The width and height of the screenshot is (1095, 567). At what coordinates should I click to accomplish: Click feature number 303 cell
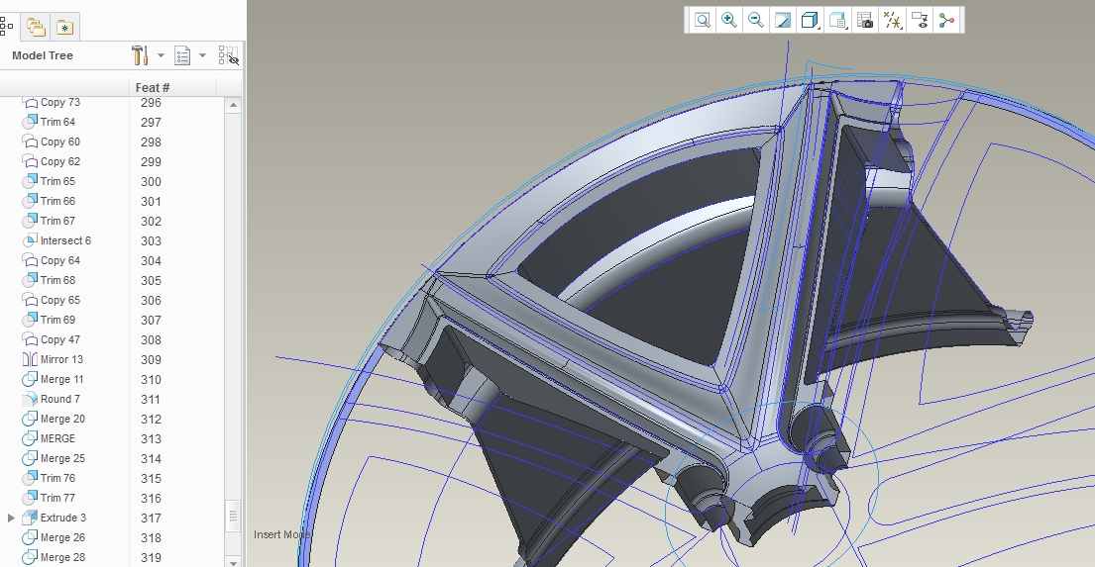pyautogui.click(x=151, y=240)
